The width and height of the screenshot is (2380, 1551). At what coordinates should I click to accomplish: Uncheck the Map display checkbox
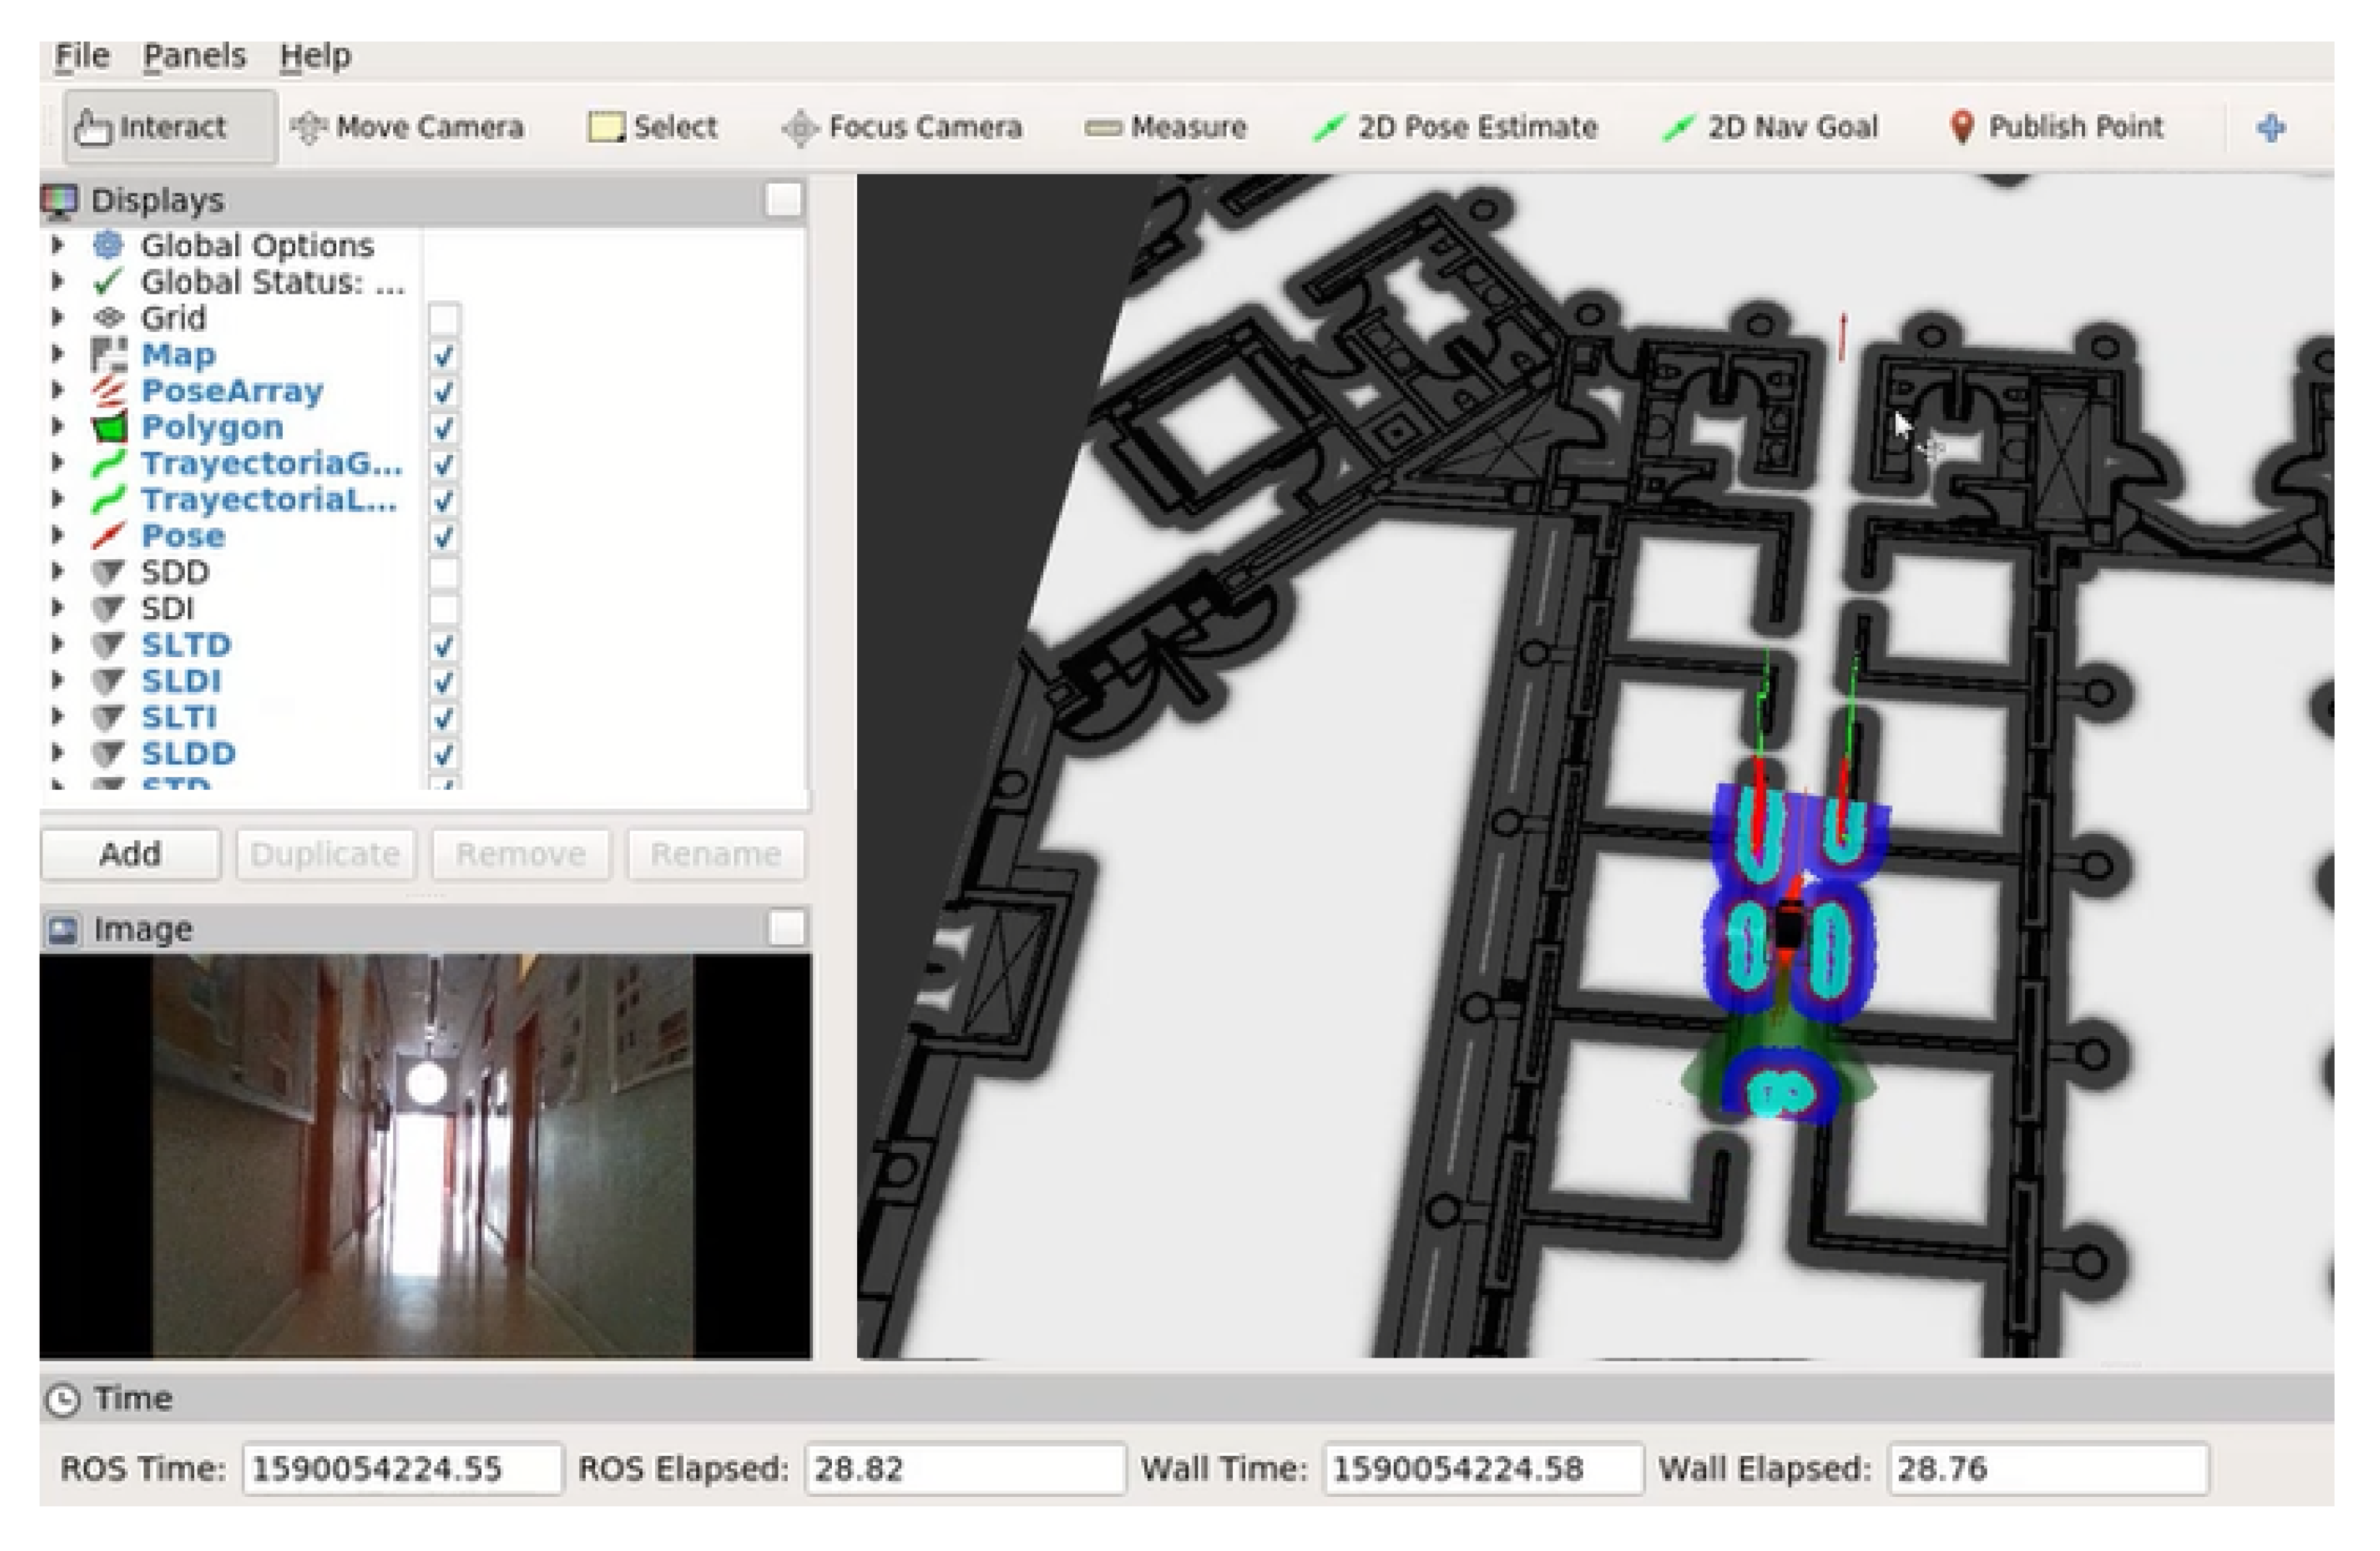coord(444,355)
